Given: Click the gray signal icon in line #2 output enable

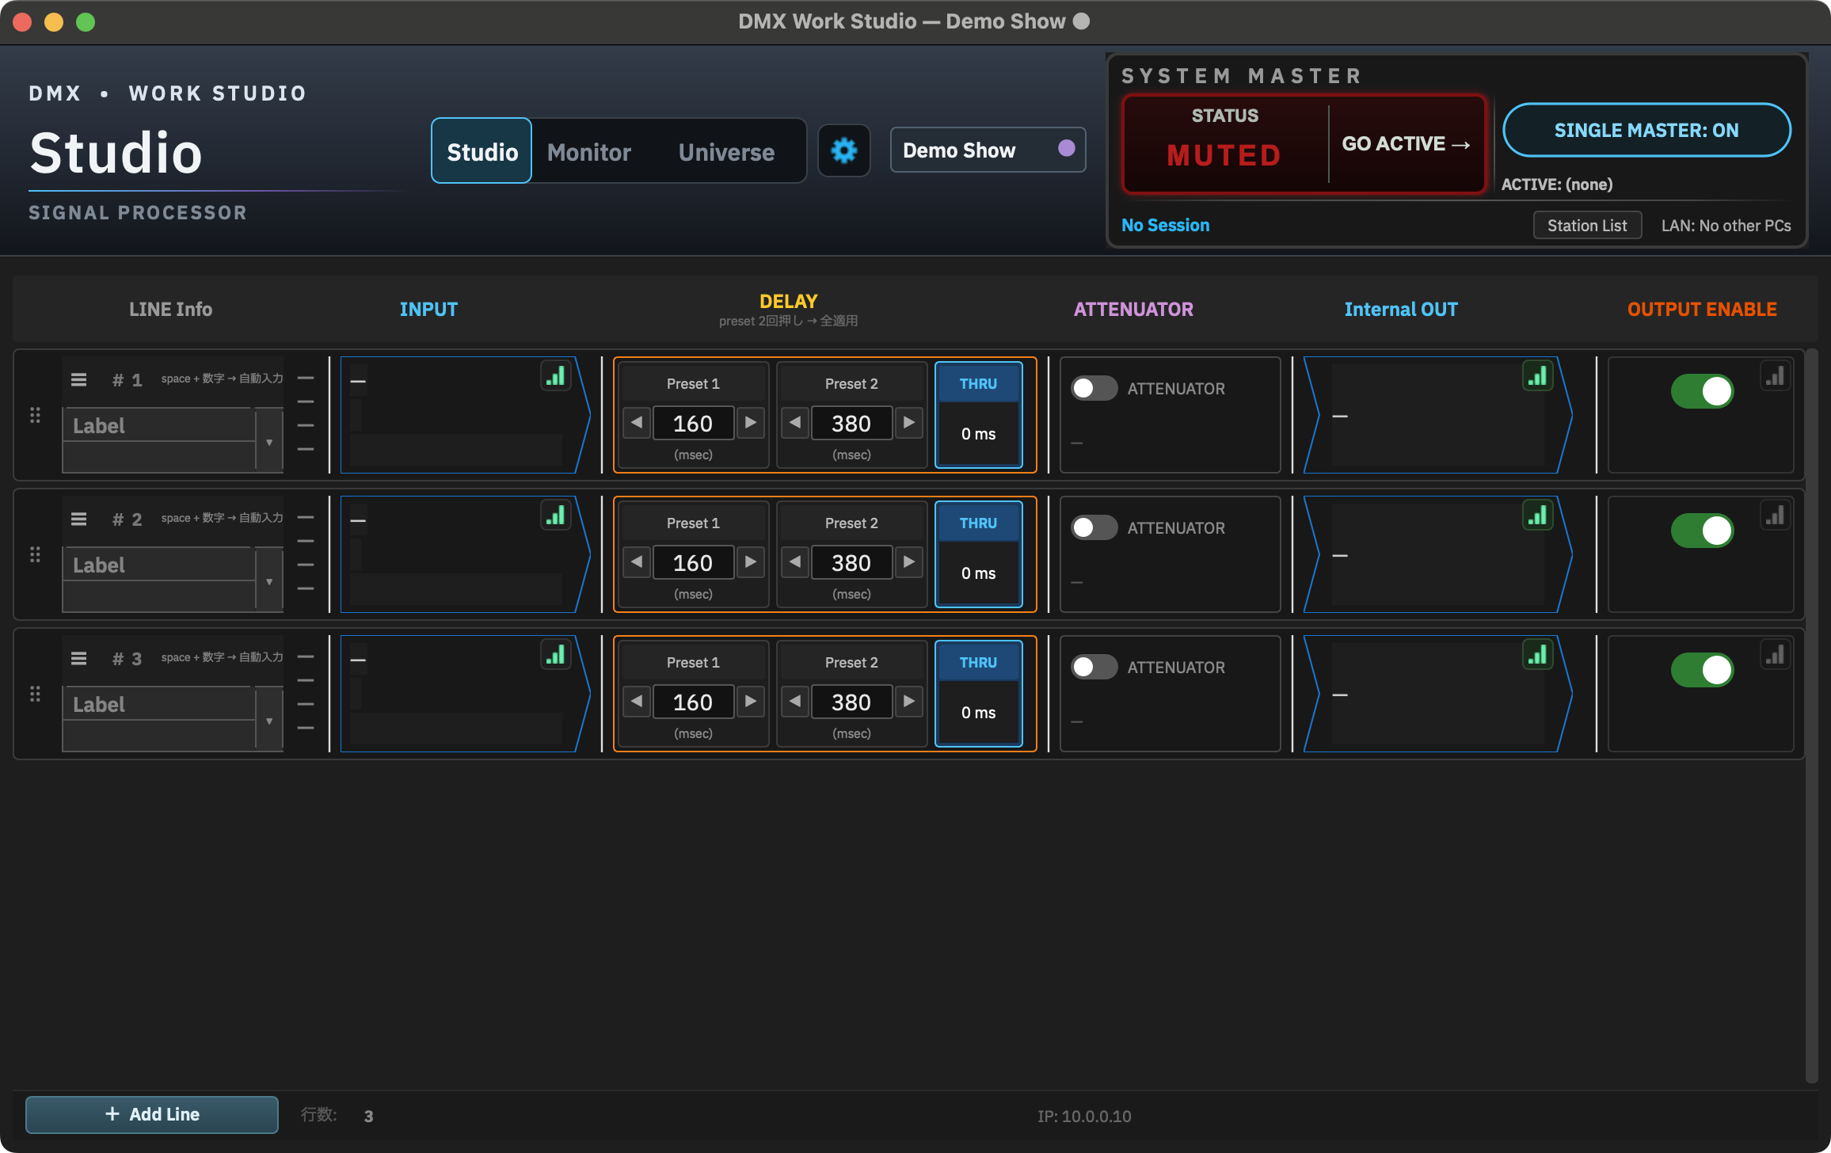Looking at the screenshot, I should pos(1776,516).
